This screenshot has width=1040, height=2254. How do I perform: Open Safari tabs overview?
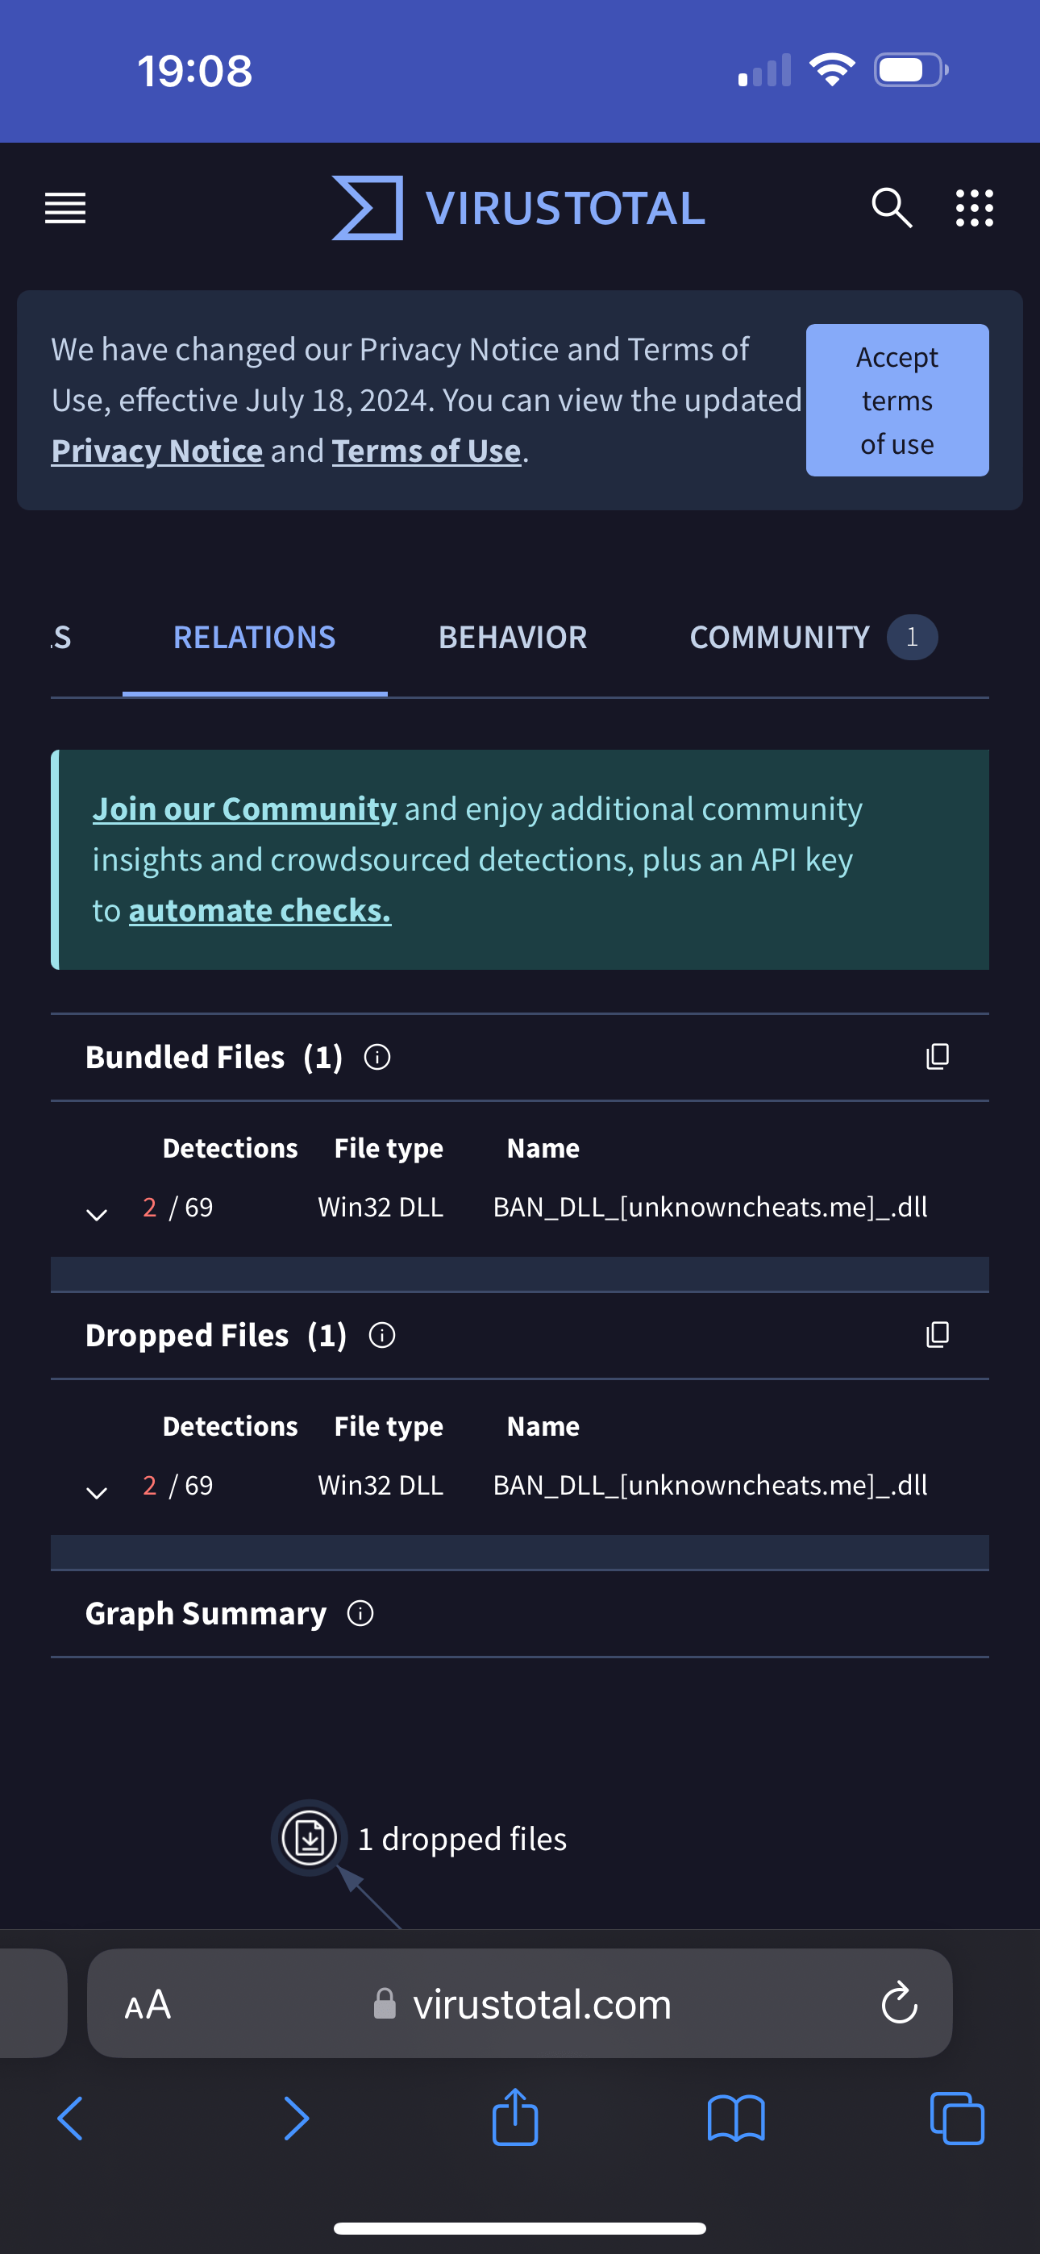point(957,2119)
